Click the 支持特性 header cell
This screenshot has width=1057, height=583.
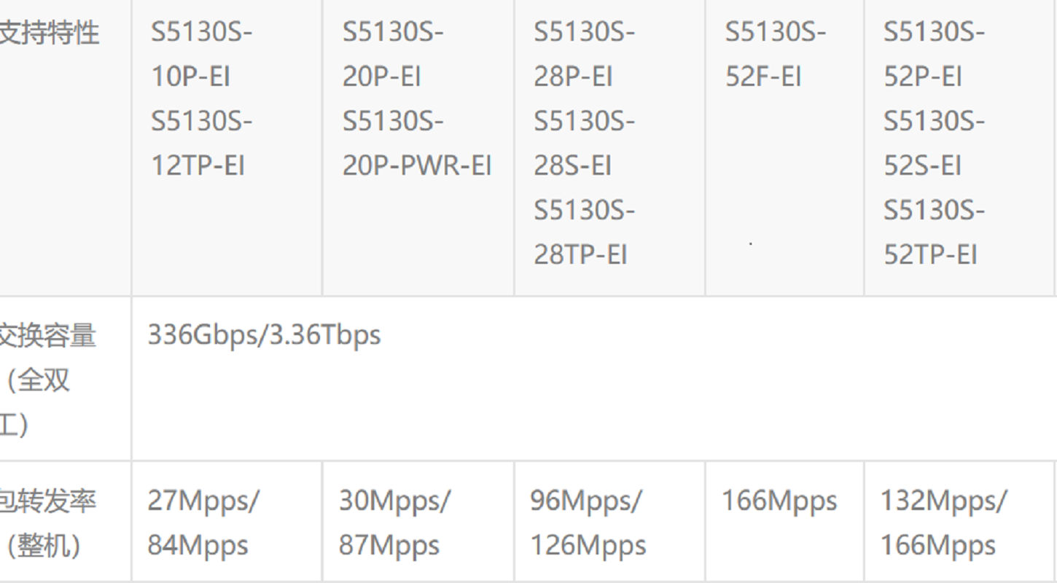(x=50, y=33)
